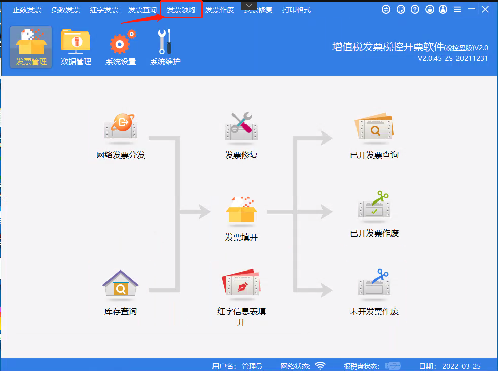Open 红字信息表填开 icon
498x371 pixels.
(x=241, y=282)
